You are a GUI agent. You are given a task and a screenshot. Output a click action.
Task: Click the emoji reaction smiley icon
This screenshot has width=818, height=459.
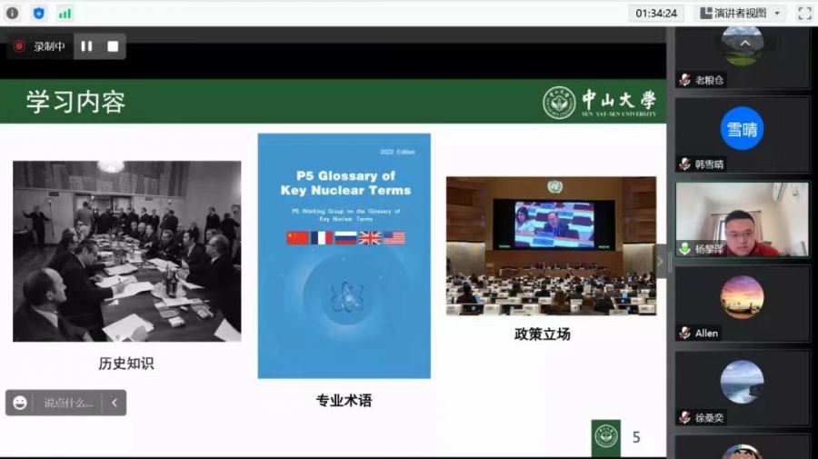pyautogui.click(x=20, y=403)
